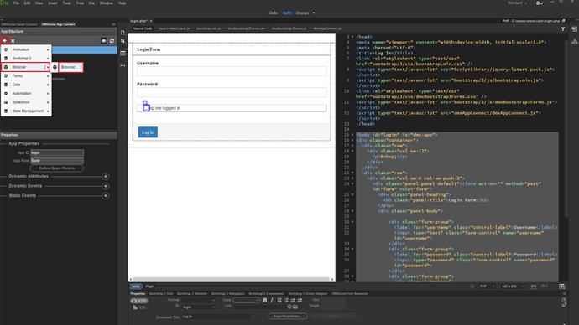Switch to DMXzone Server Connect panel tab

click(19, 24)
